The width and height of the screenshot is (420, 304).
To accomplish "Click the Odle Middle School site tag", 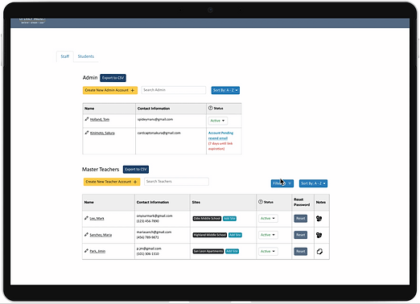I will click(207, 219).
